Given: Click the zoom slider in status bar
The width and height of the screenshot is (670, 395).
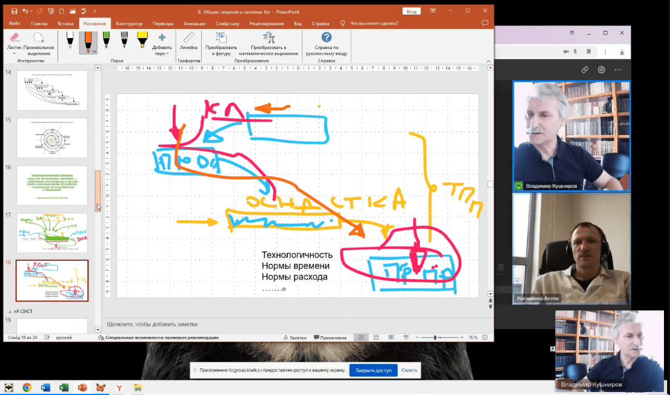Looking at the screenshot, I should [435, 337].
